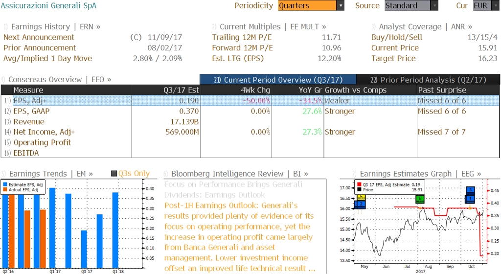The width and height of the screenshot is (501, 275).
Task: Open Focus on Performance Brings Generali headline
Action: pos(233,184)
